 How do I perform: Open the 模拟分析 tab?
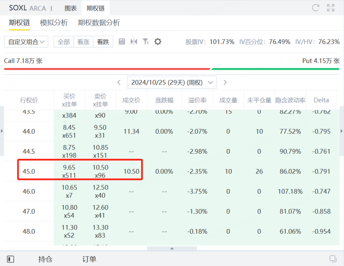pyautogui.click(x=54, y=23)
